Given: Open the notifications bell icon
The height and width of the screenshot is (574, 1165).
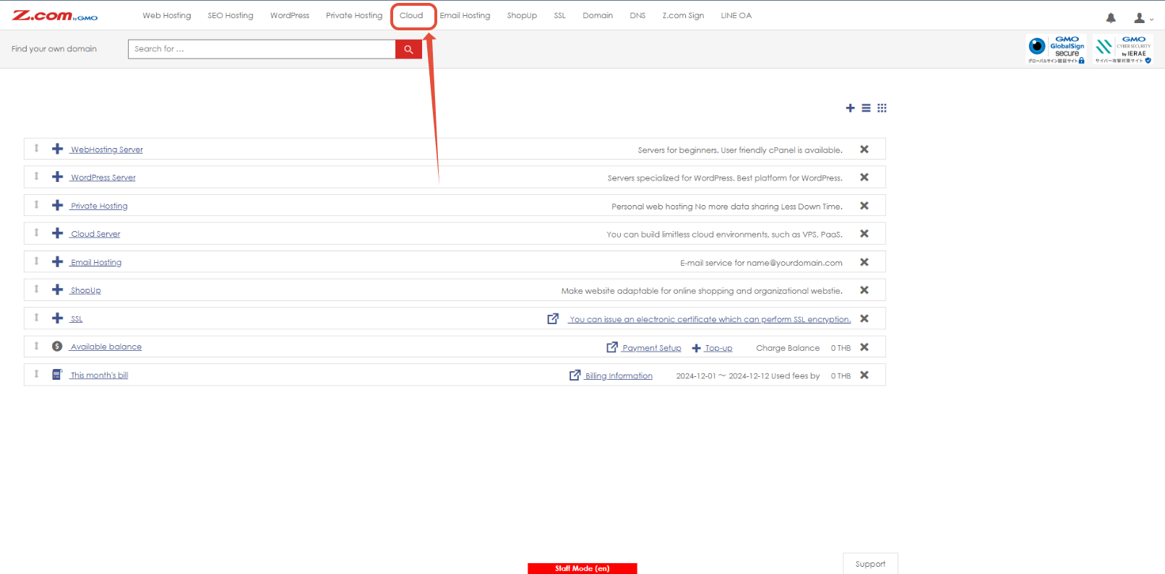Looking at the screenshot, I should coord(1111,18).
